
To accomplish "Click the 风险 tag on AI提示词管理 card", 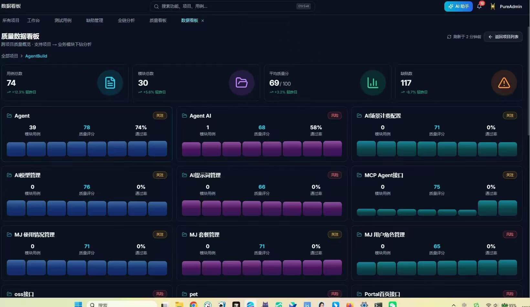I will coord(335,175).
